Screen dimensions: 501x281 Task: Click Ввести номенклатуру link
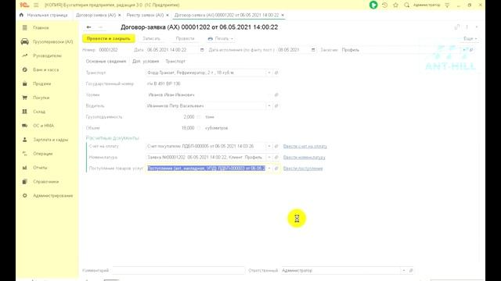(x=305, y=158)
